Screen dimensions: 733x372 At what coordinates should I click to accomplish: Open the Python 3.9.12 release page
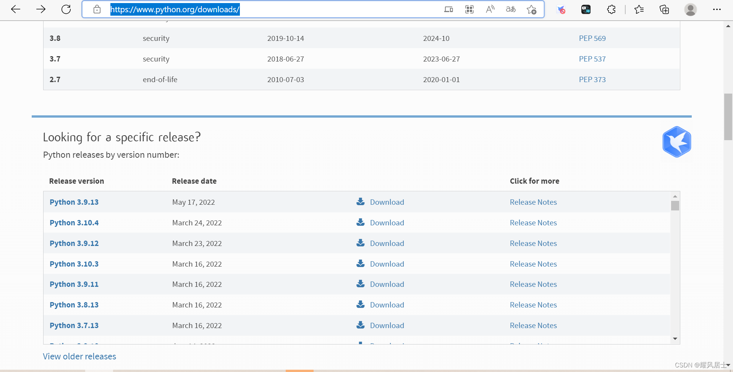(74, 243)
